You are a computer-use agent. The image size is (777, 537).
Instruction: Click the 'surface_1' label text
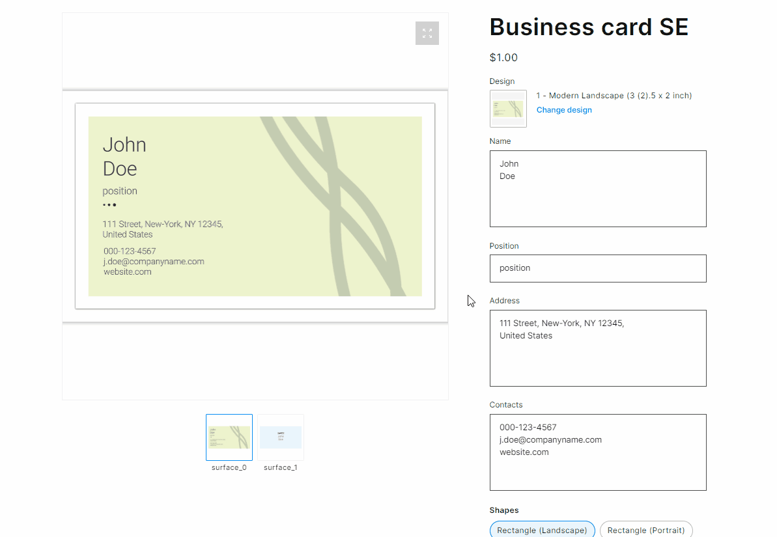tap(281, 467)
